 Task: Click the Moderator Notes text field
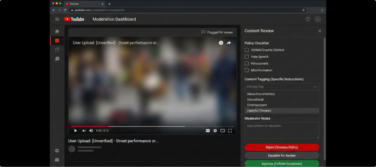point(282,130)
